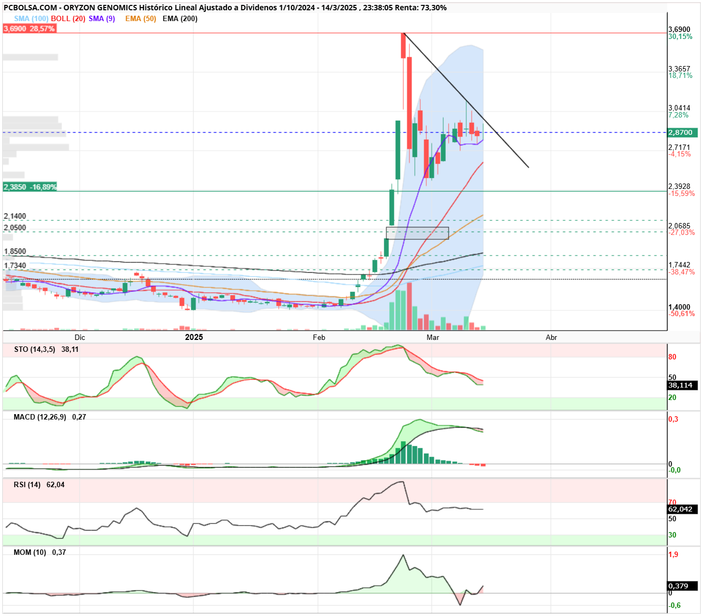Click the 30,15% percentage axis label
703x616 pixels.
pos(680,36)
